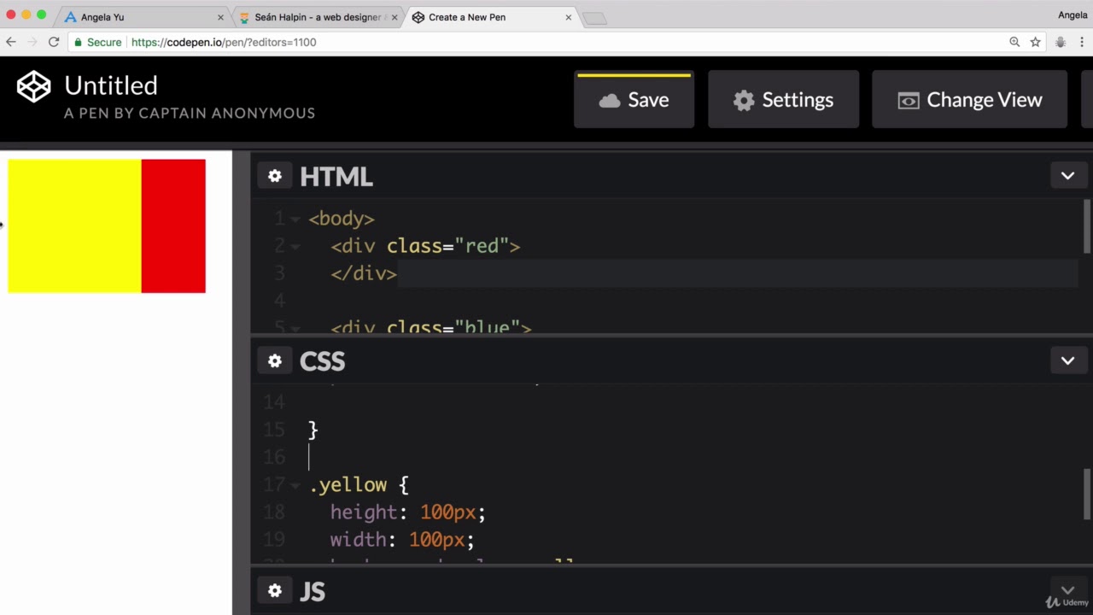The image size is (1093, 615).
Task: Click the browser reload icon
Action: click(x=54, y=42)
